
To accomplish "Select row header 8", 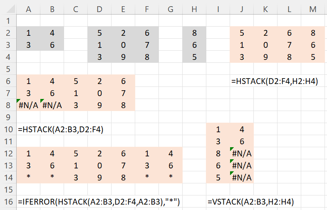I will click(8, 105).
